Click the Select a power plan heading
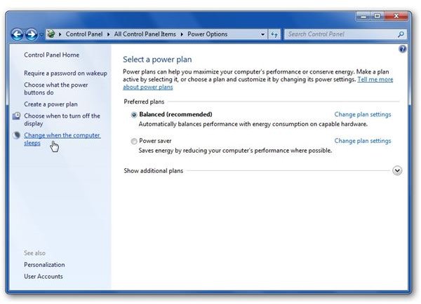The width and height of the screenshot is (421, 304). tap(157, 60)
